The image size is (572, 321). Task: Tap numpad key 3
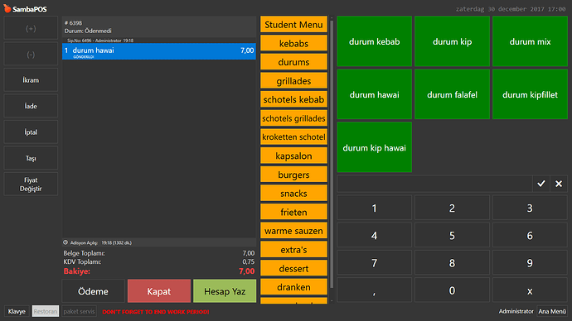[530, 208]
